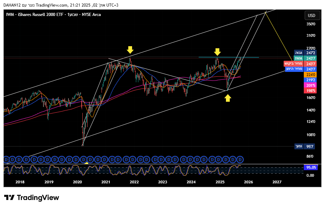Select the yellow projected decline line
Viewport: 325px width, 208px height.
(x=279, y=36)
